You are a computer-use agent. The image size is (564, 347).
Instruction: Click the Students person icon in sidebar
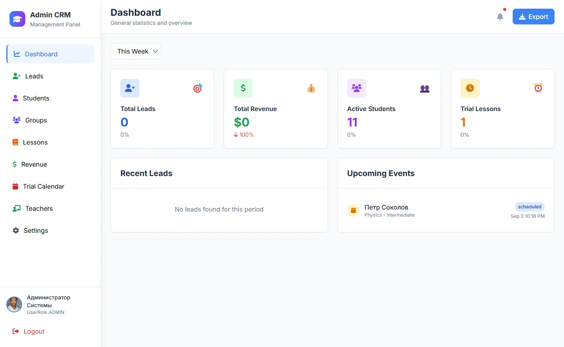tap(15, 98)
